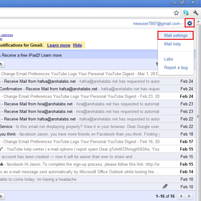Choose Mail help in the menu

[172, 44]
